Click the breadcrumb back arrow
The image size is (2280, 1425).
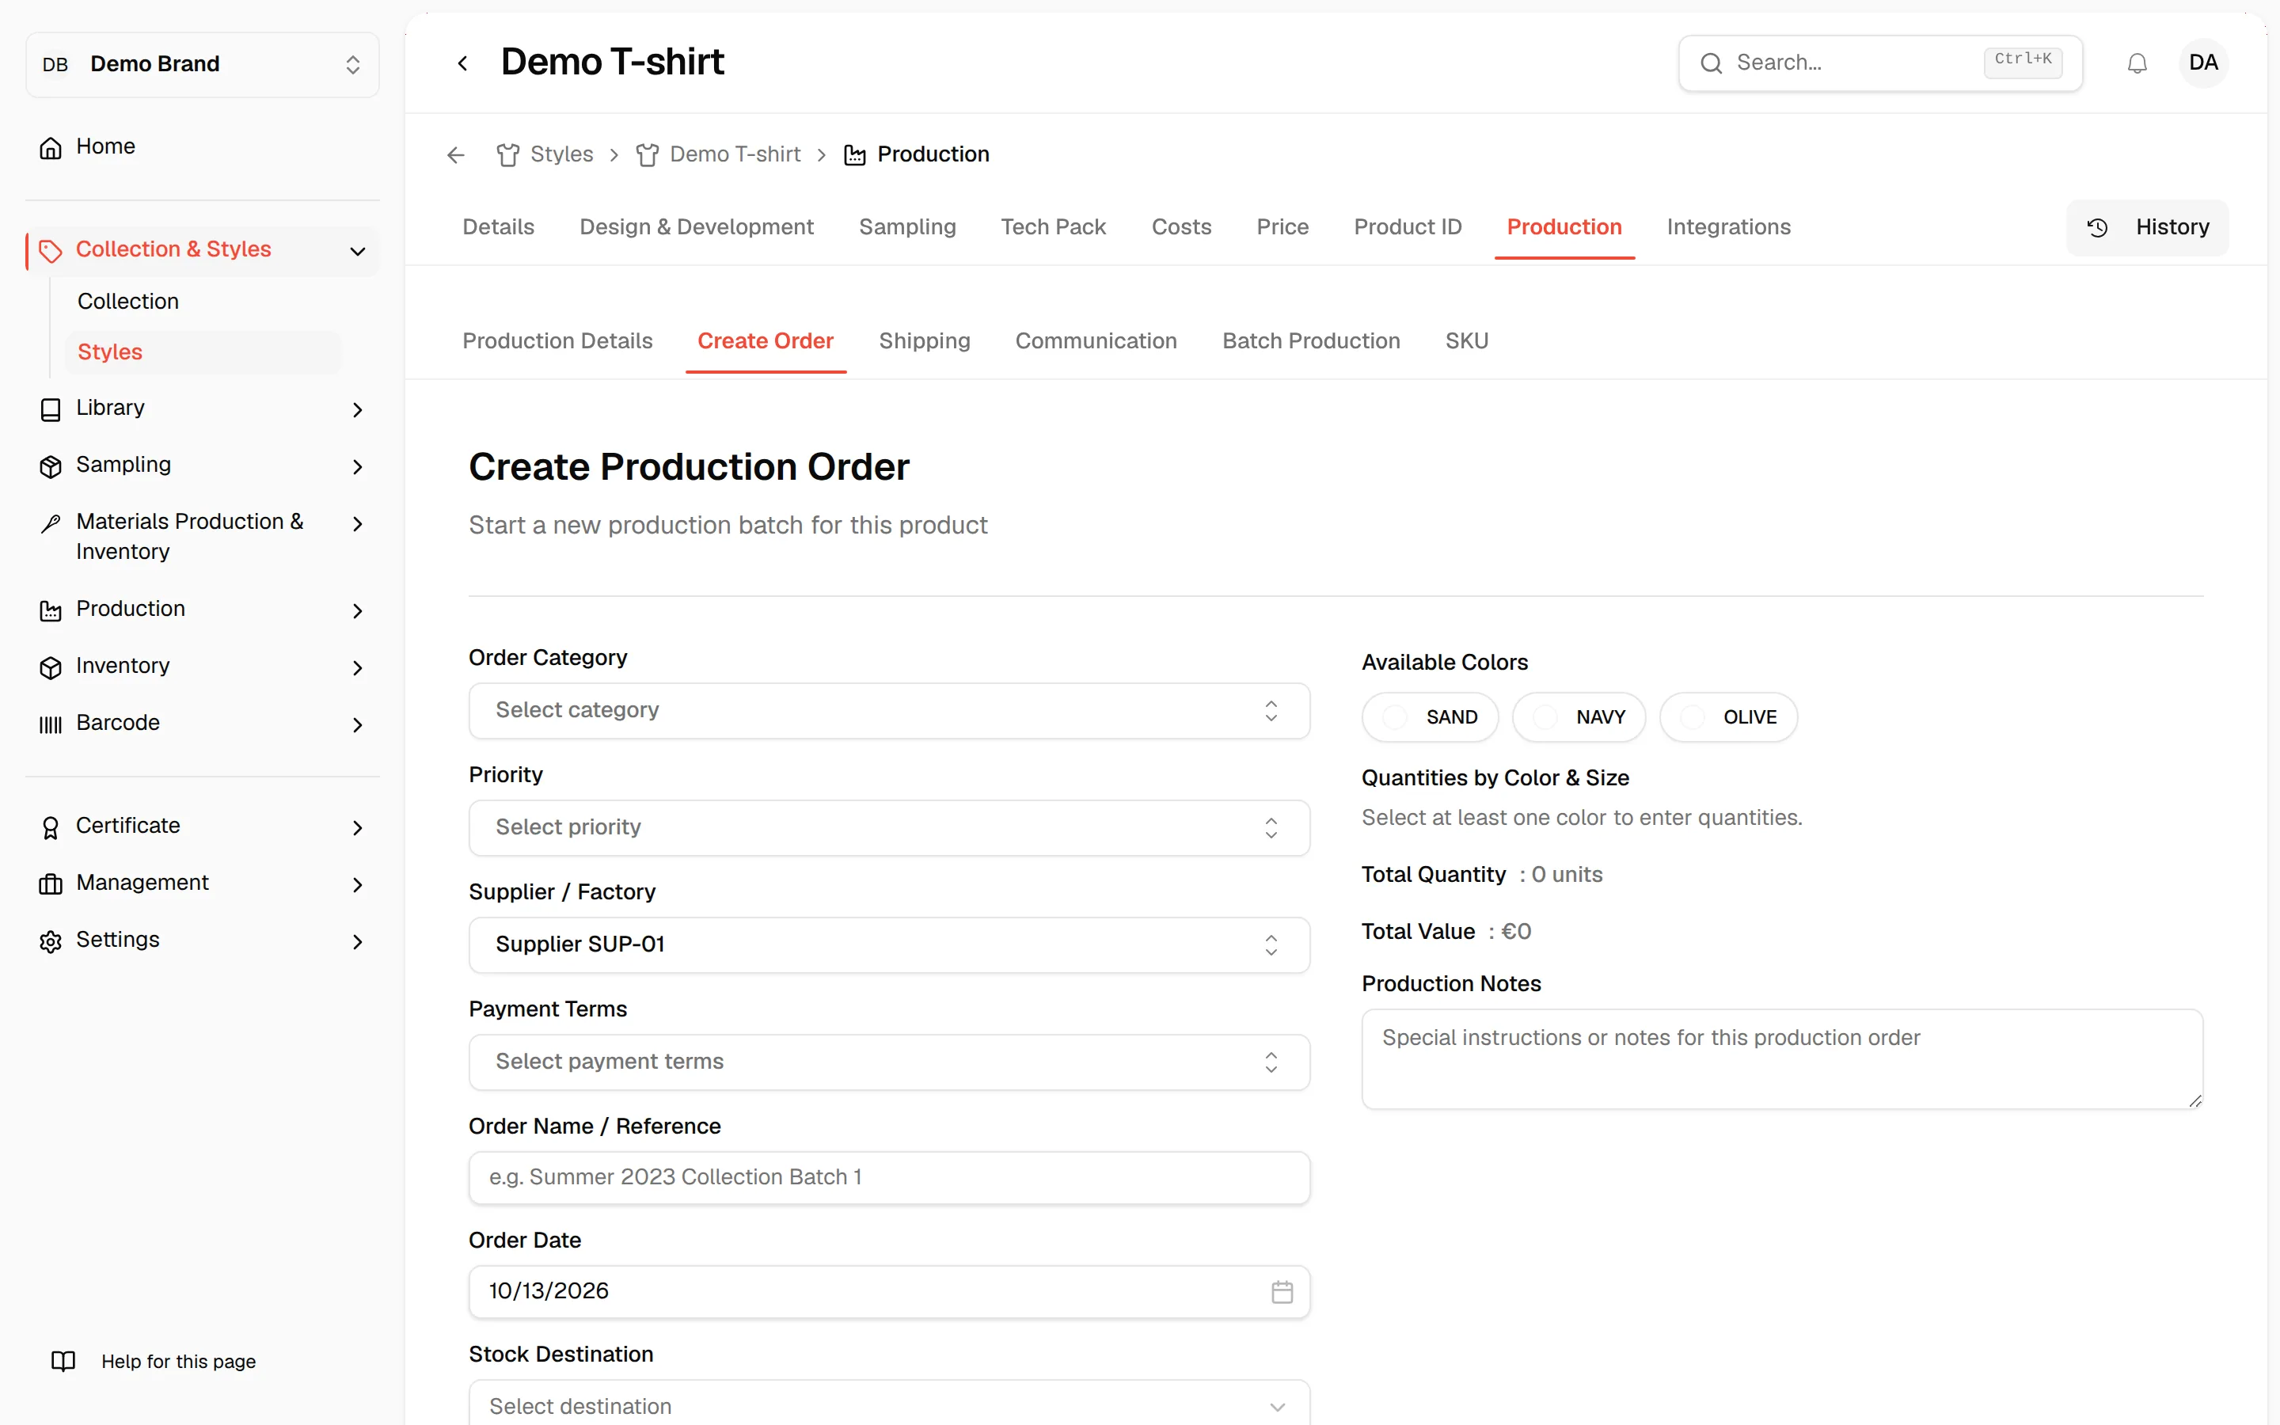point(456,154)
